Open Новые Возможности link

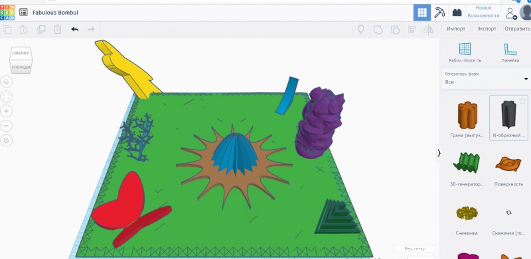pyautogui.click(x=483, y=12)
